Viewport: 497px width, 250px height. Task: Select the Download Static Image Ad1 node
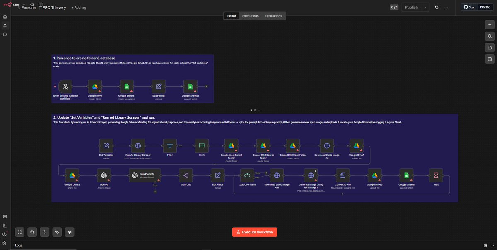pyautogui.click(x=277, y=175)
